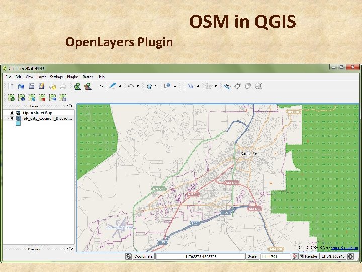
Task: Click the stop rendering icon beside Scale field
Action: tap(295, 256)
